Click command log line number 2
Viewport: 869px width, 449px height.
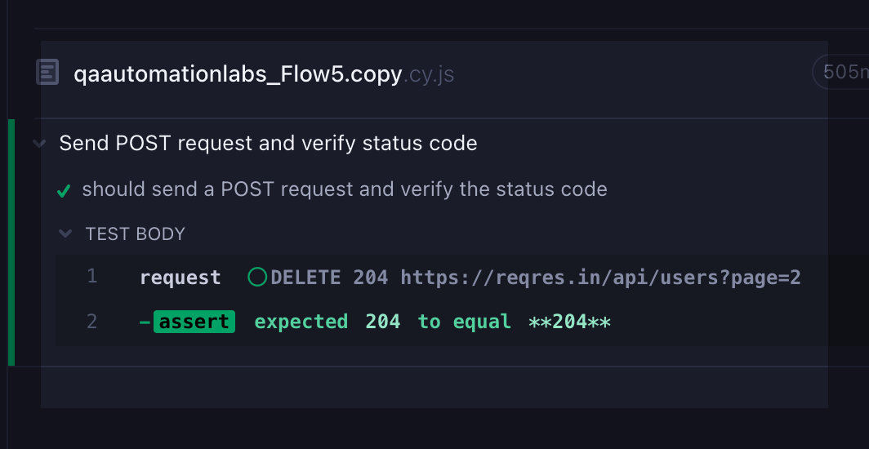coord(92,321)
